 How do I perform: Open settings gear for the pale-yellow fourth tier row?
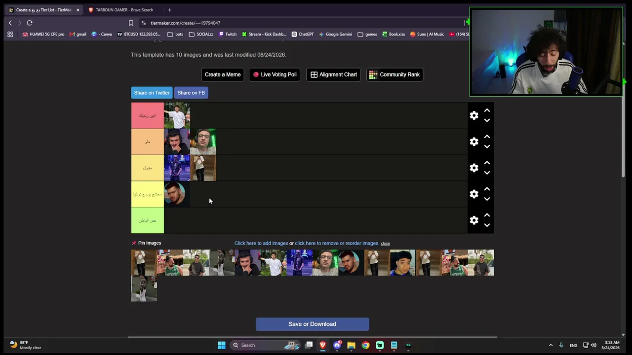click(x=474, y=194)
